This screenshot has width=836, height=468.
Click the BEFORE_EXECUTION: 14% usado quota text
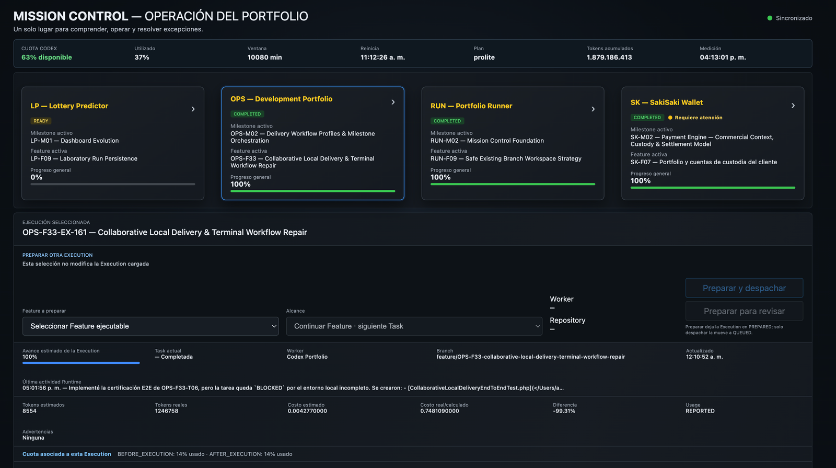pos(161,454)
